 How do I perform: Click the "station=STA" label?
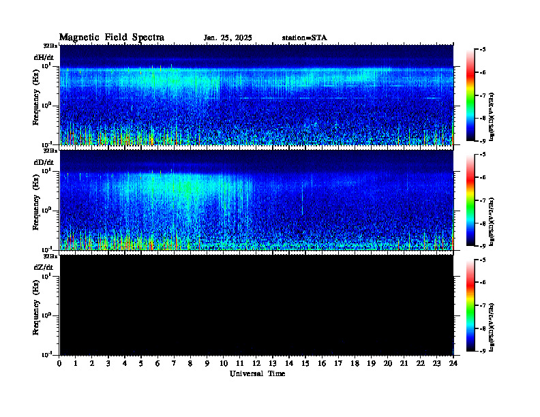pyautogui.click(x=304, y=38)
